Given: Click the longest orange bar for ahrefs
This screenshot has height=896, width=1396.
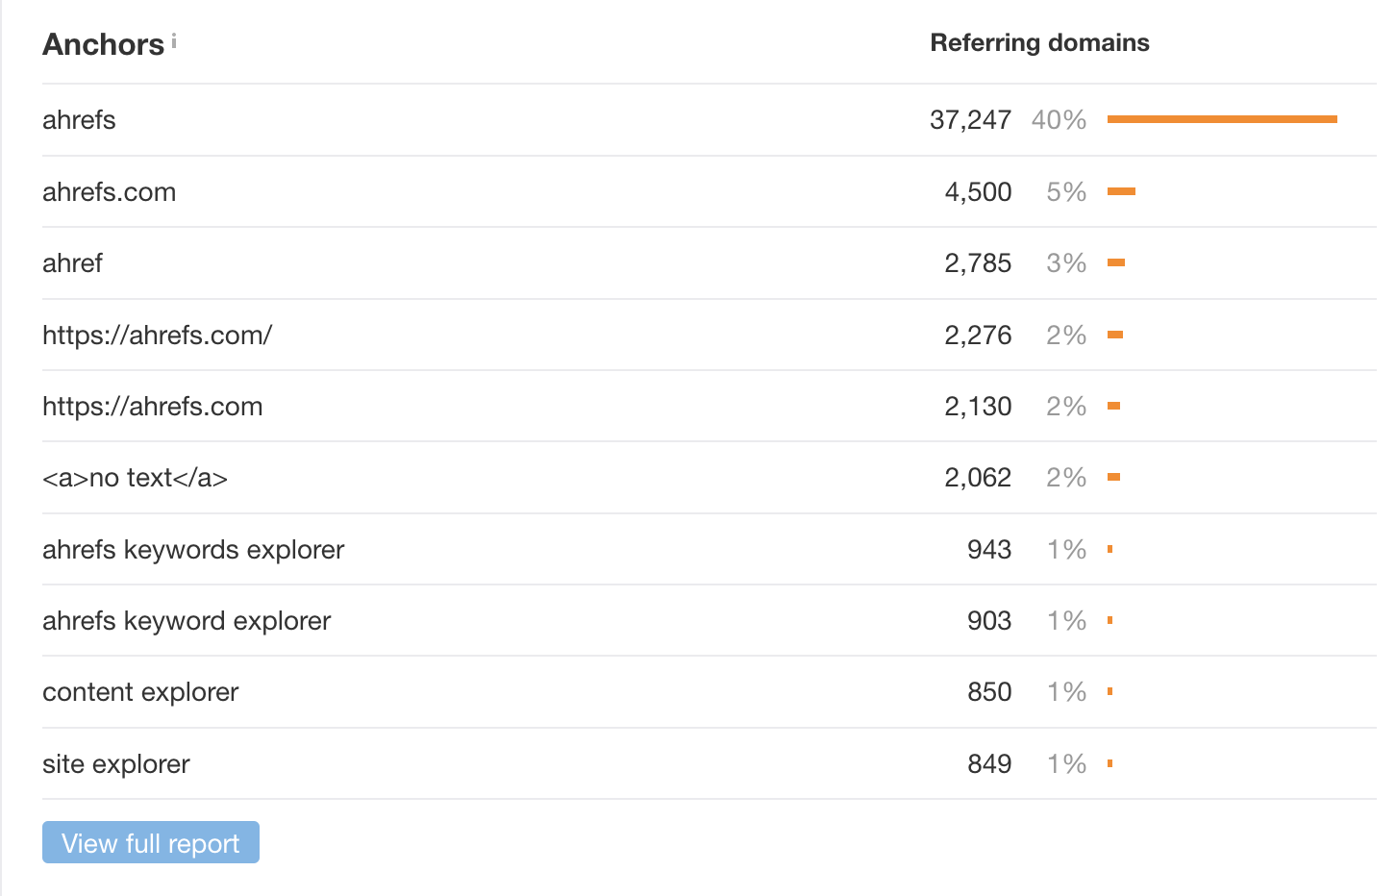Looking at the screenshot, I should coord(1221,119).
